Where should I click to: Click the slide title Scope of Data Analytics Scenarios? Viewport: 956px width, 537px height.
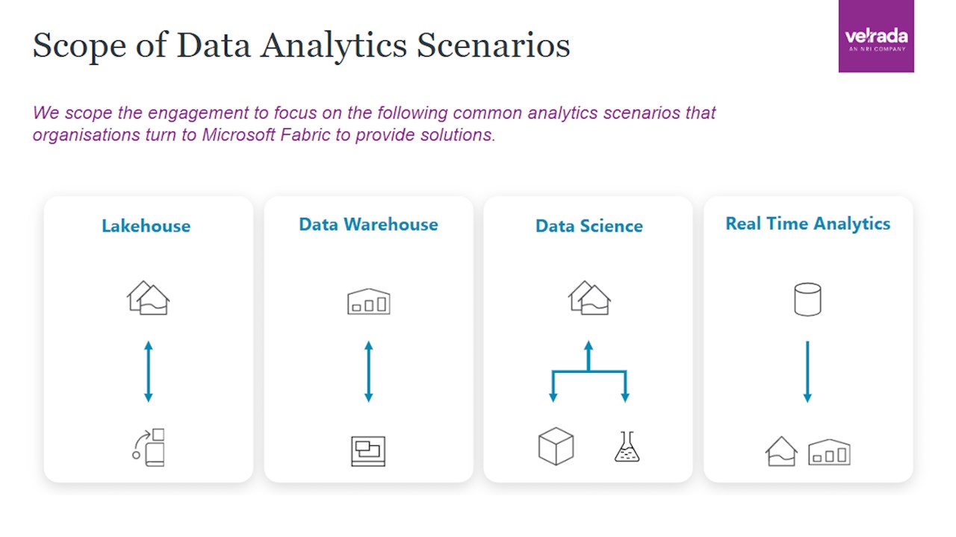[301, 45]
